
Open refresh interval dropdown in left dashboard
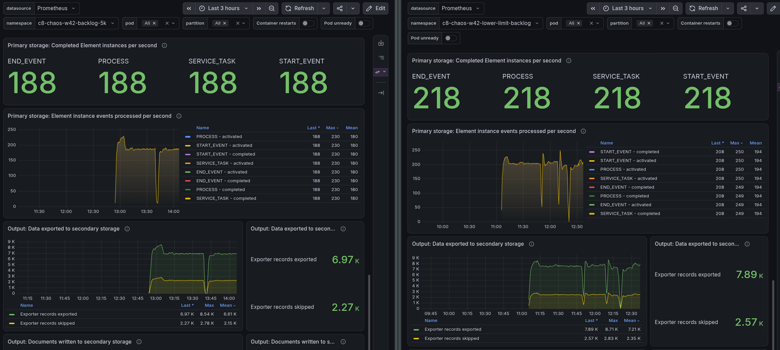(324, 8)
